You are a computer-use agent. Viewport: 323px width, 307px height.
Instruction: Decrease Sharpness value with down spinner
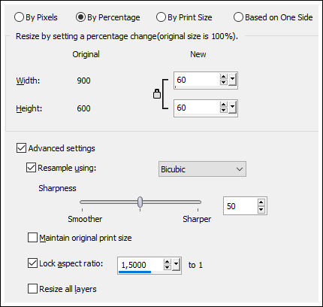click(261, 209)
